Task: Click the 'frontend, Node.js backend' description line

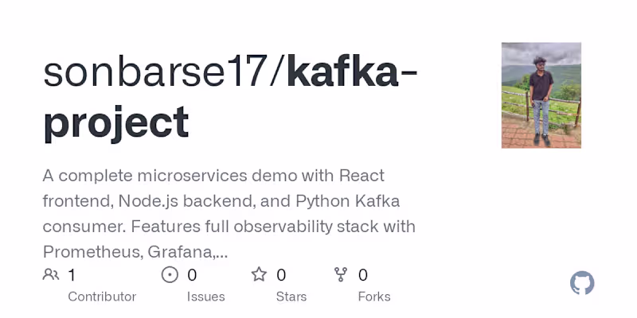Action: click(223, 200)
